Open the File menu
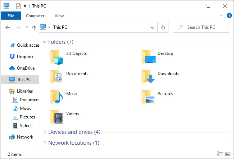Viewport: 234px width, 159px height. [x=11, y=16]
